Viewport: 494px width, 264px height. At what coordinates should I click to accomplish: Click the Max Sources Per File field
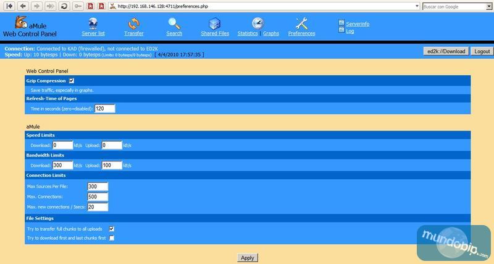pyautogui.click(x=98, y=187)
